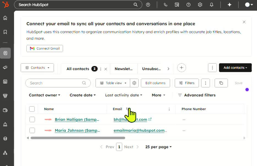Click the Connect Gmail button
The height and width of the screenshot is (166, 257).
[44, 48]
